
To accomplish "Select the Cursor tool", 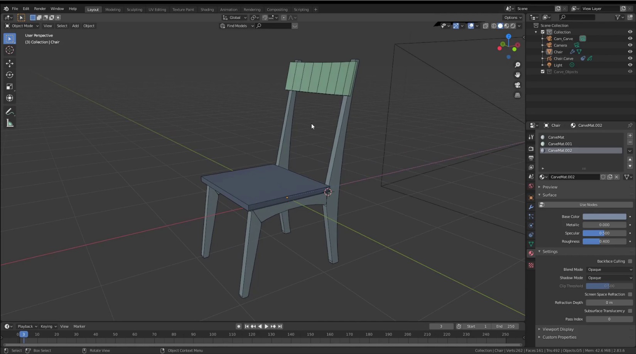I will [x=10, y=50].
